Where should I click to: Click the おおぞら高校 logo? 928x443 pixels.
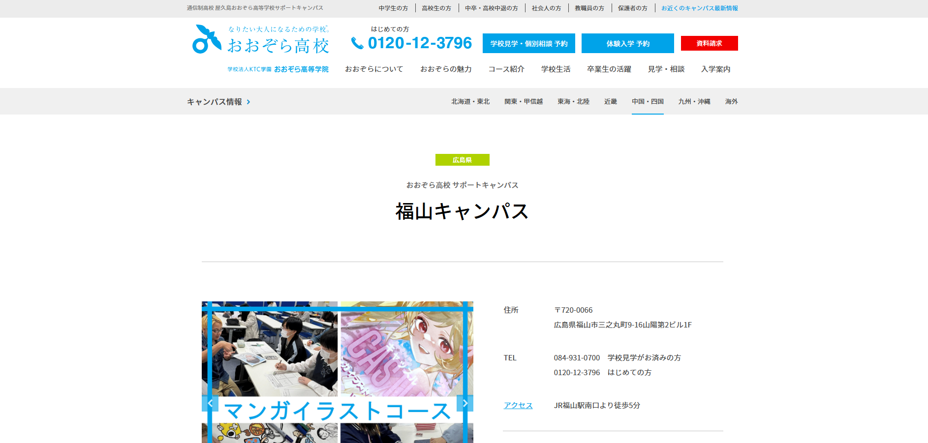(260, 39)
